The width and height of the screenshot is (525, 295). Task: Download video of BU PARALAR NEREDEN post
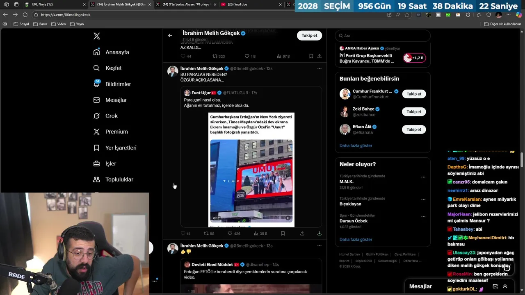[x=319, y=234]
